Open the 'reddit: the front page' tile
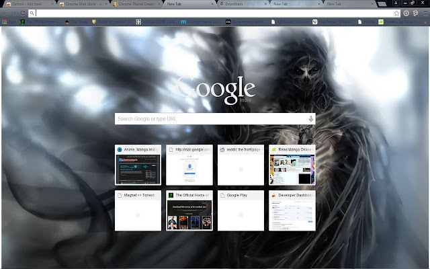Screen dimensions: 430x269 pos(241,165)
